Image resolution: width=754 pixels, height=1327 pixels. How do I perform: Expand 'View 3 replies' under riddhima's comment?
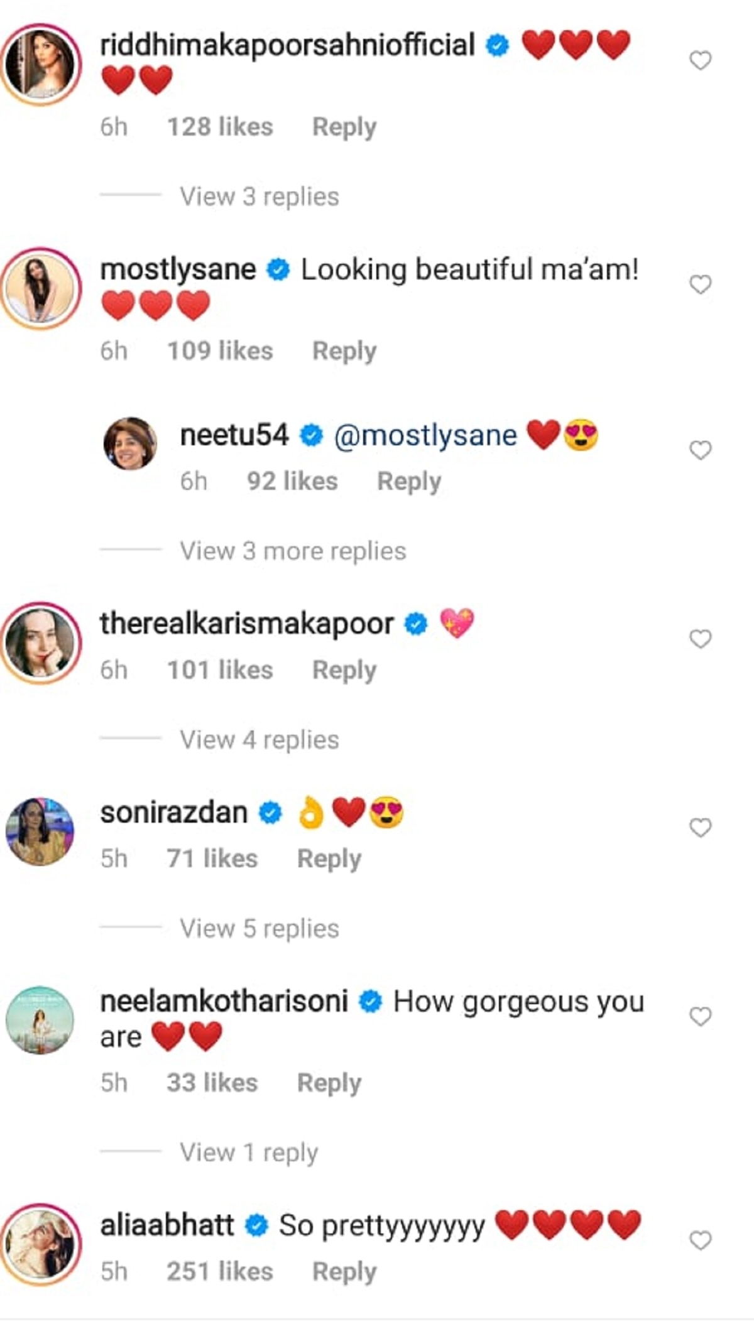pos(259,197)
